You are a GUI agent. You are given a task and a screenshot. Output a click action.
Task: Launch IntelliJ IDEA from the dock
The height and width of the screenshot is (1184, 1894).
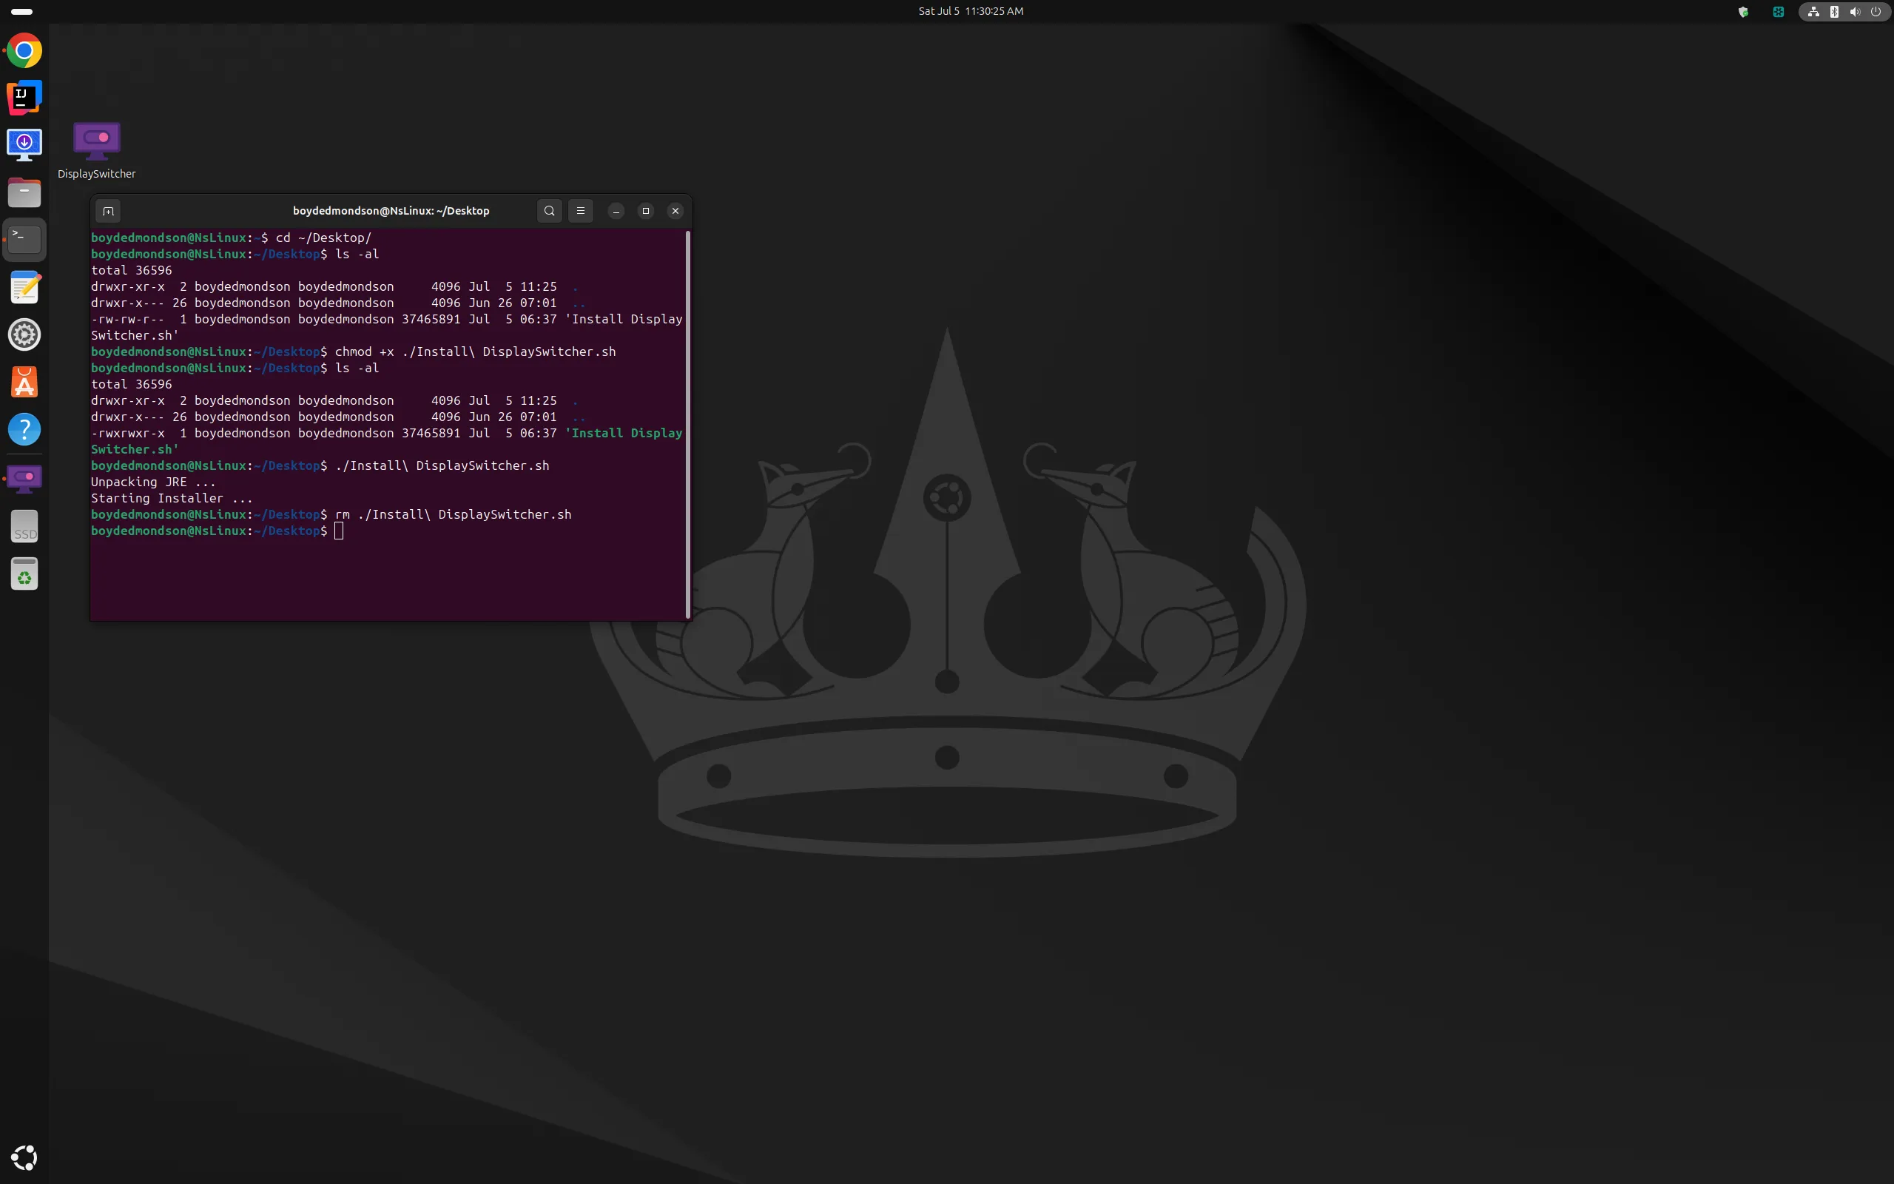(x=24, y=98)
